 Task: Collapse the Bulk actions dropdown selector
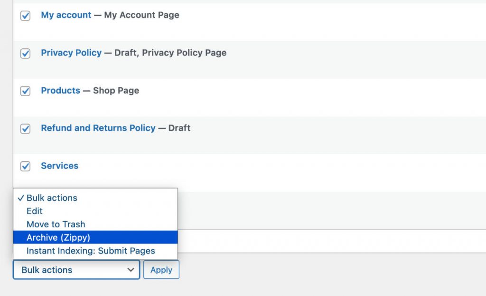point(76,269)
